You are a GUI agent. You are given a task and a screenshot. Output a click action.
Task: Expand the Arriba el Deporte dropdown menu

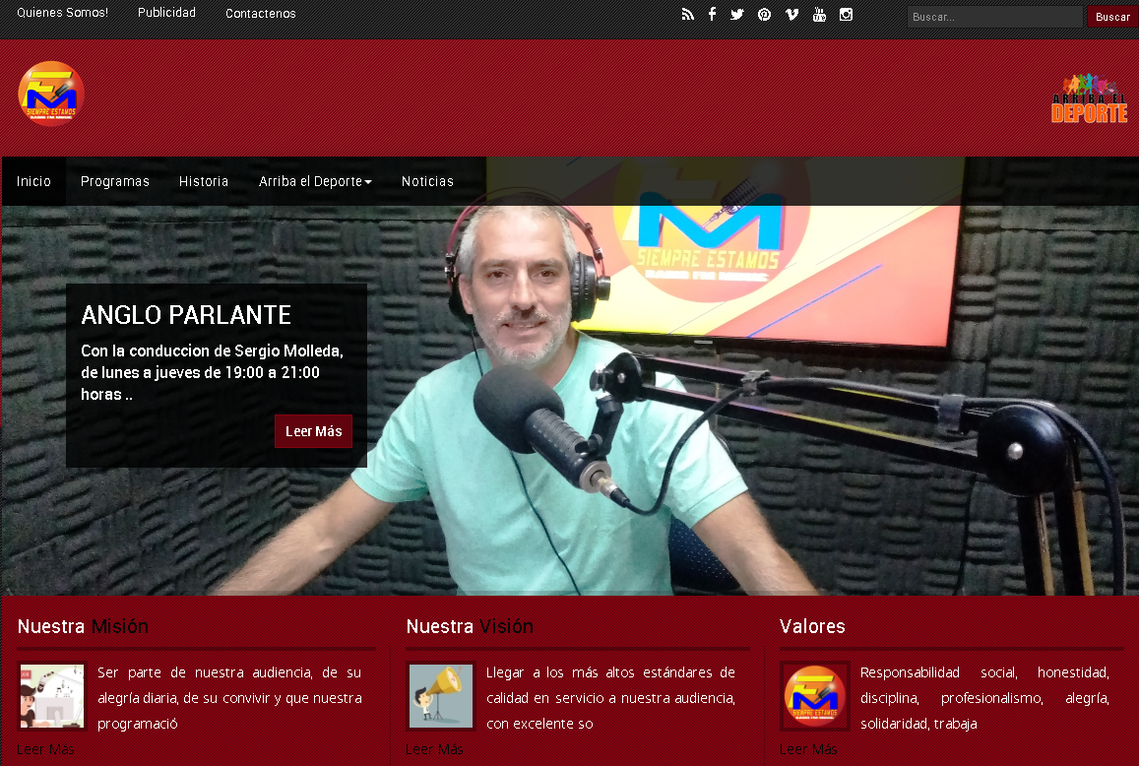pos(315,182)
